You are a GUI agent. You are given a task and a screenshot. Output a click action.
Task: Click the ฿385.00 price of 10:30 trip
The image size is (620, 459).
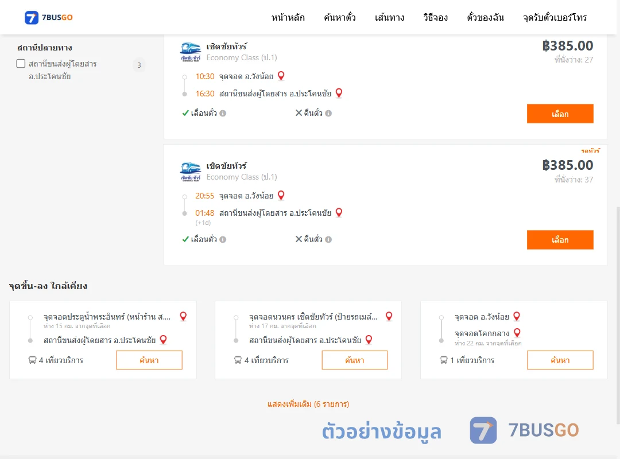click(x=567, y=46)
